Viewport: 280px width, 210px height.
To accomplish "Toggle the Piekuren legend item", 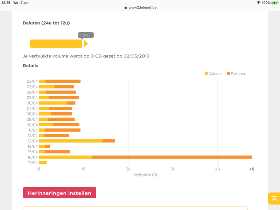I will [x=236, y=73].
